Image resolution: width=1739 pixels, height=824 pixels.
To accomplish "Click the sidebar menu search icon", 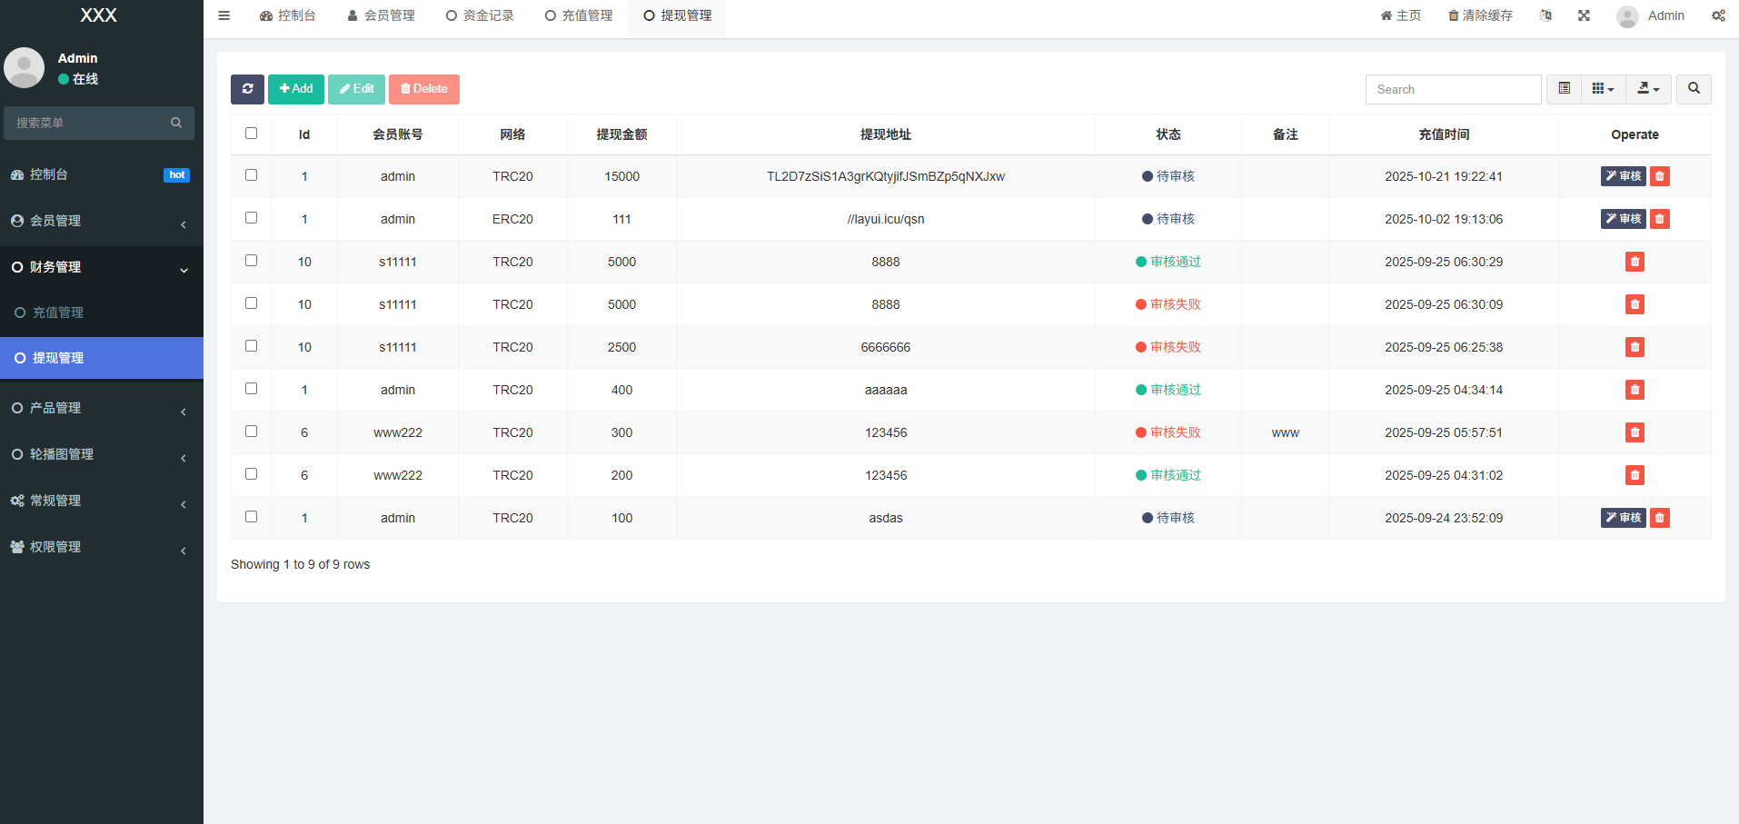I will tap(176, 123).
